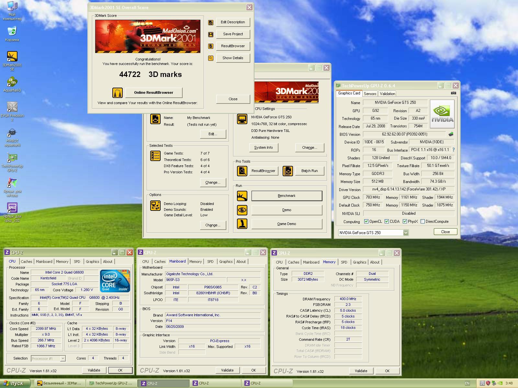
Task: Open the EVGA Precision X shortcut
Action: pos(12,112)
